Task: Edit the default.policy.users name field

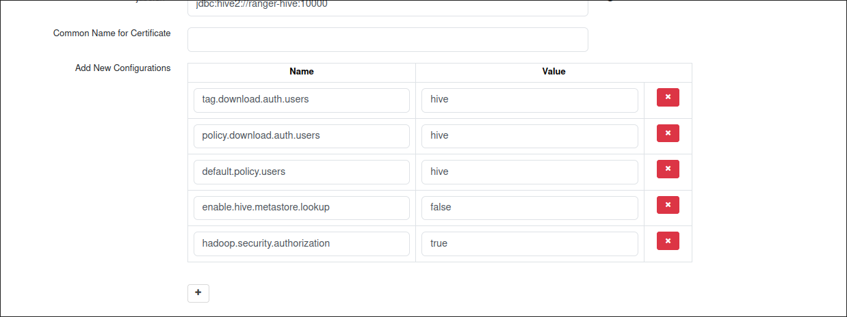Action: pyautogui.click(x=302, y=171)
